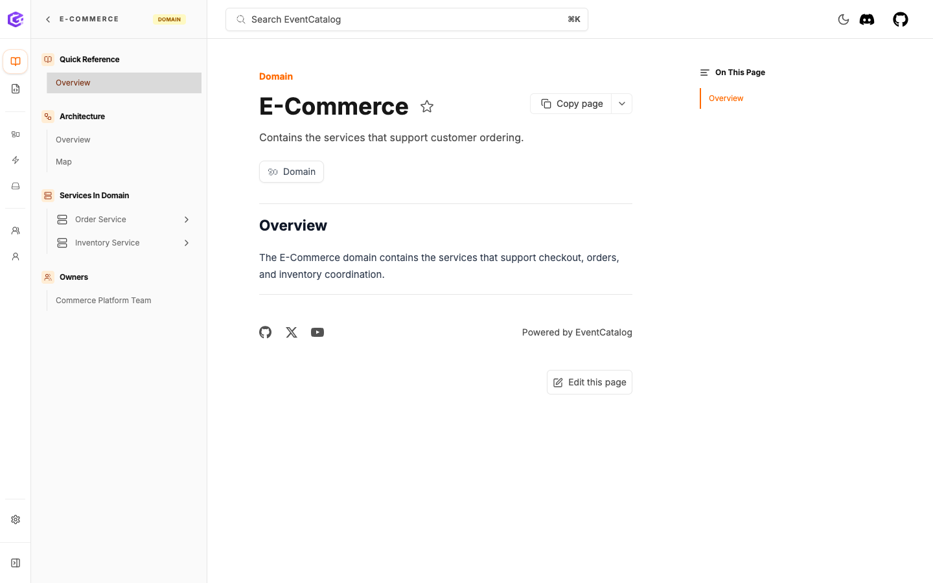Open the domains icon in left rail

16,134
